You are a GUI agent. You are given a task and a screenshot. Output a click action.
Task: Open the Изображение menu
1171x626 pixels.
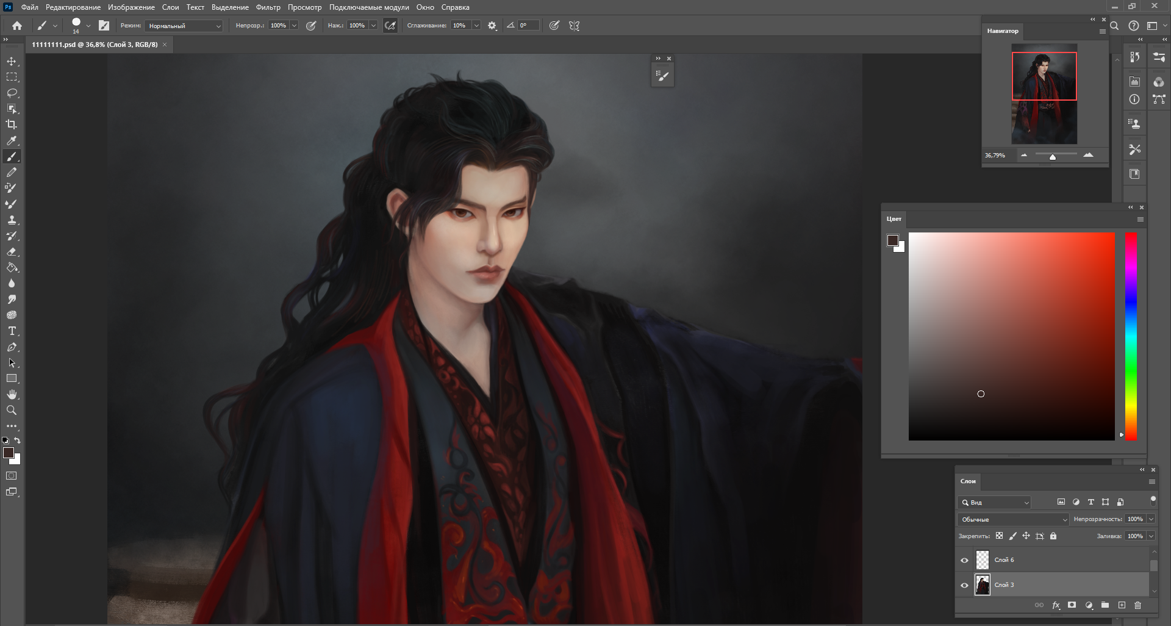(x=131, y=7)
